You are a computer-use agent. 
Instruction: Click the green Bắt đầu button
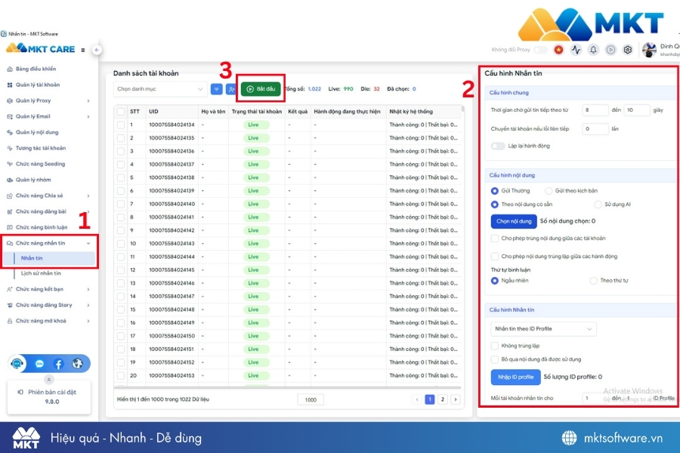click(261, 89)
